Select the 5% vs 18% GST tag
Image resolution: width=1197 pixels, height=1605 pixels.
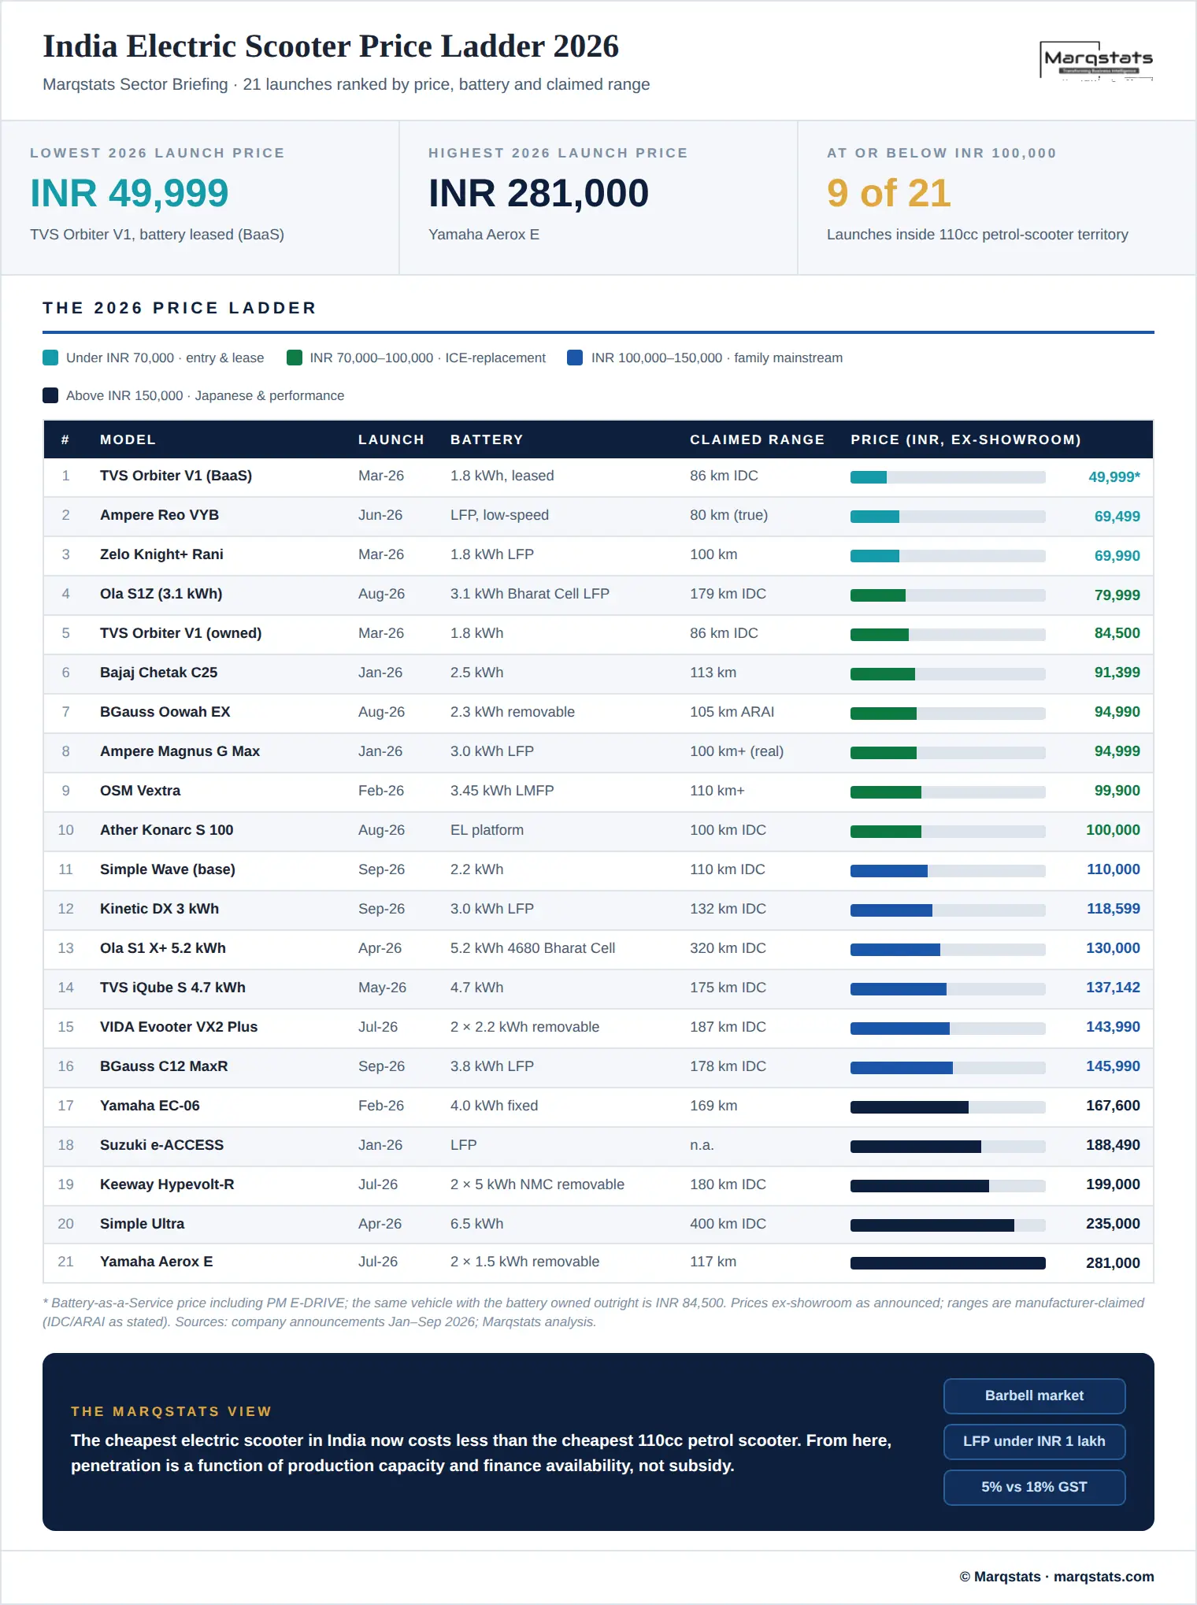(x=1034, y=1487)
